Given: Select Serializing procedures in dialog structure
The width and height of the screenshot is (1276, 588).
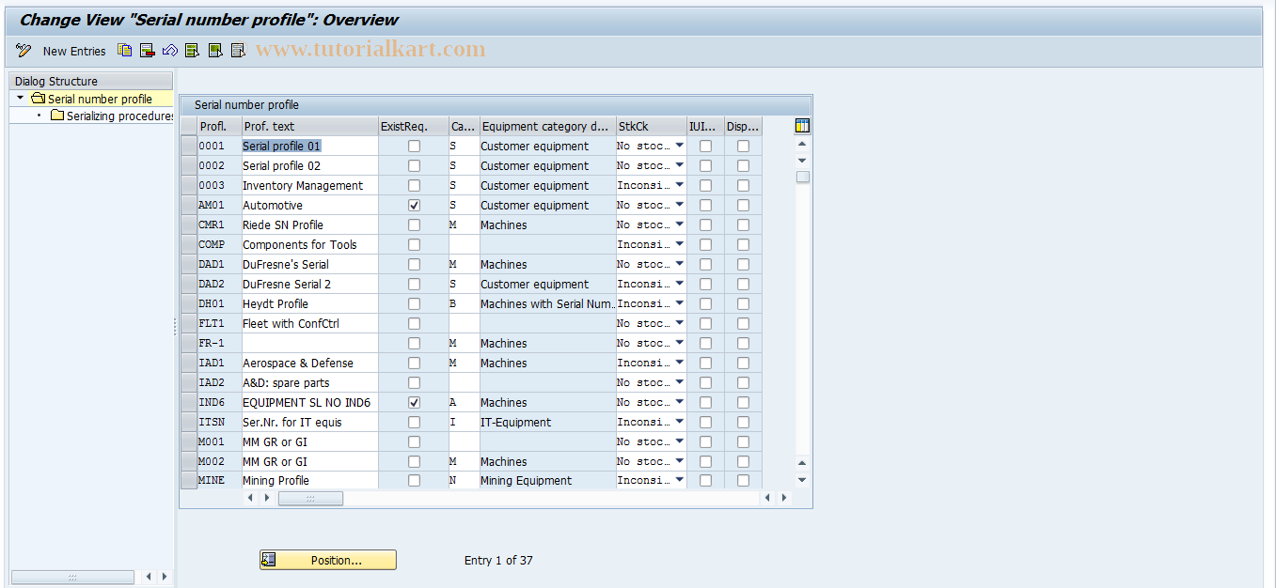Looking at the screenshot, I should click(120, 116).
